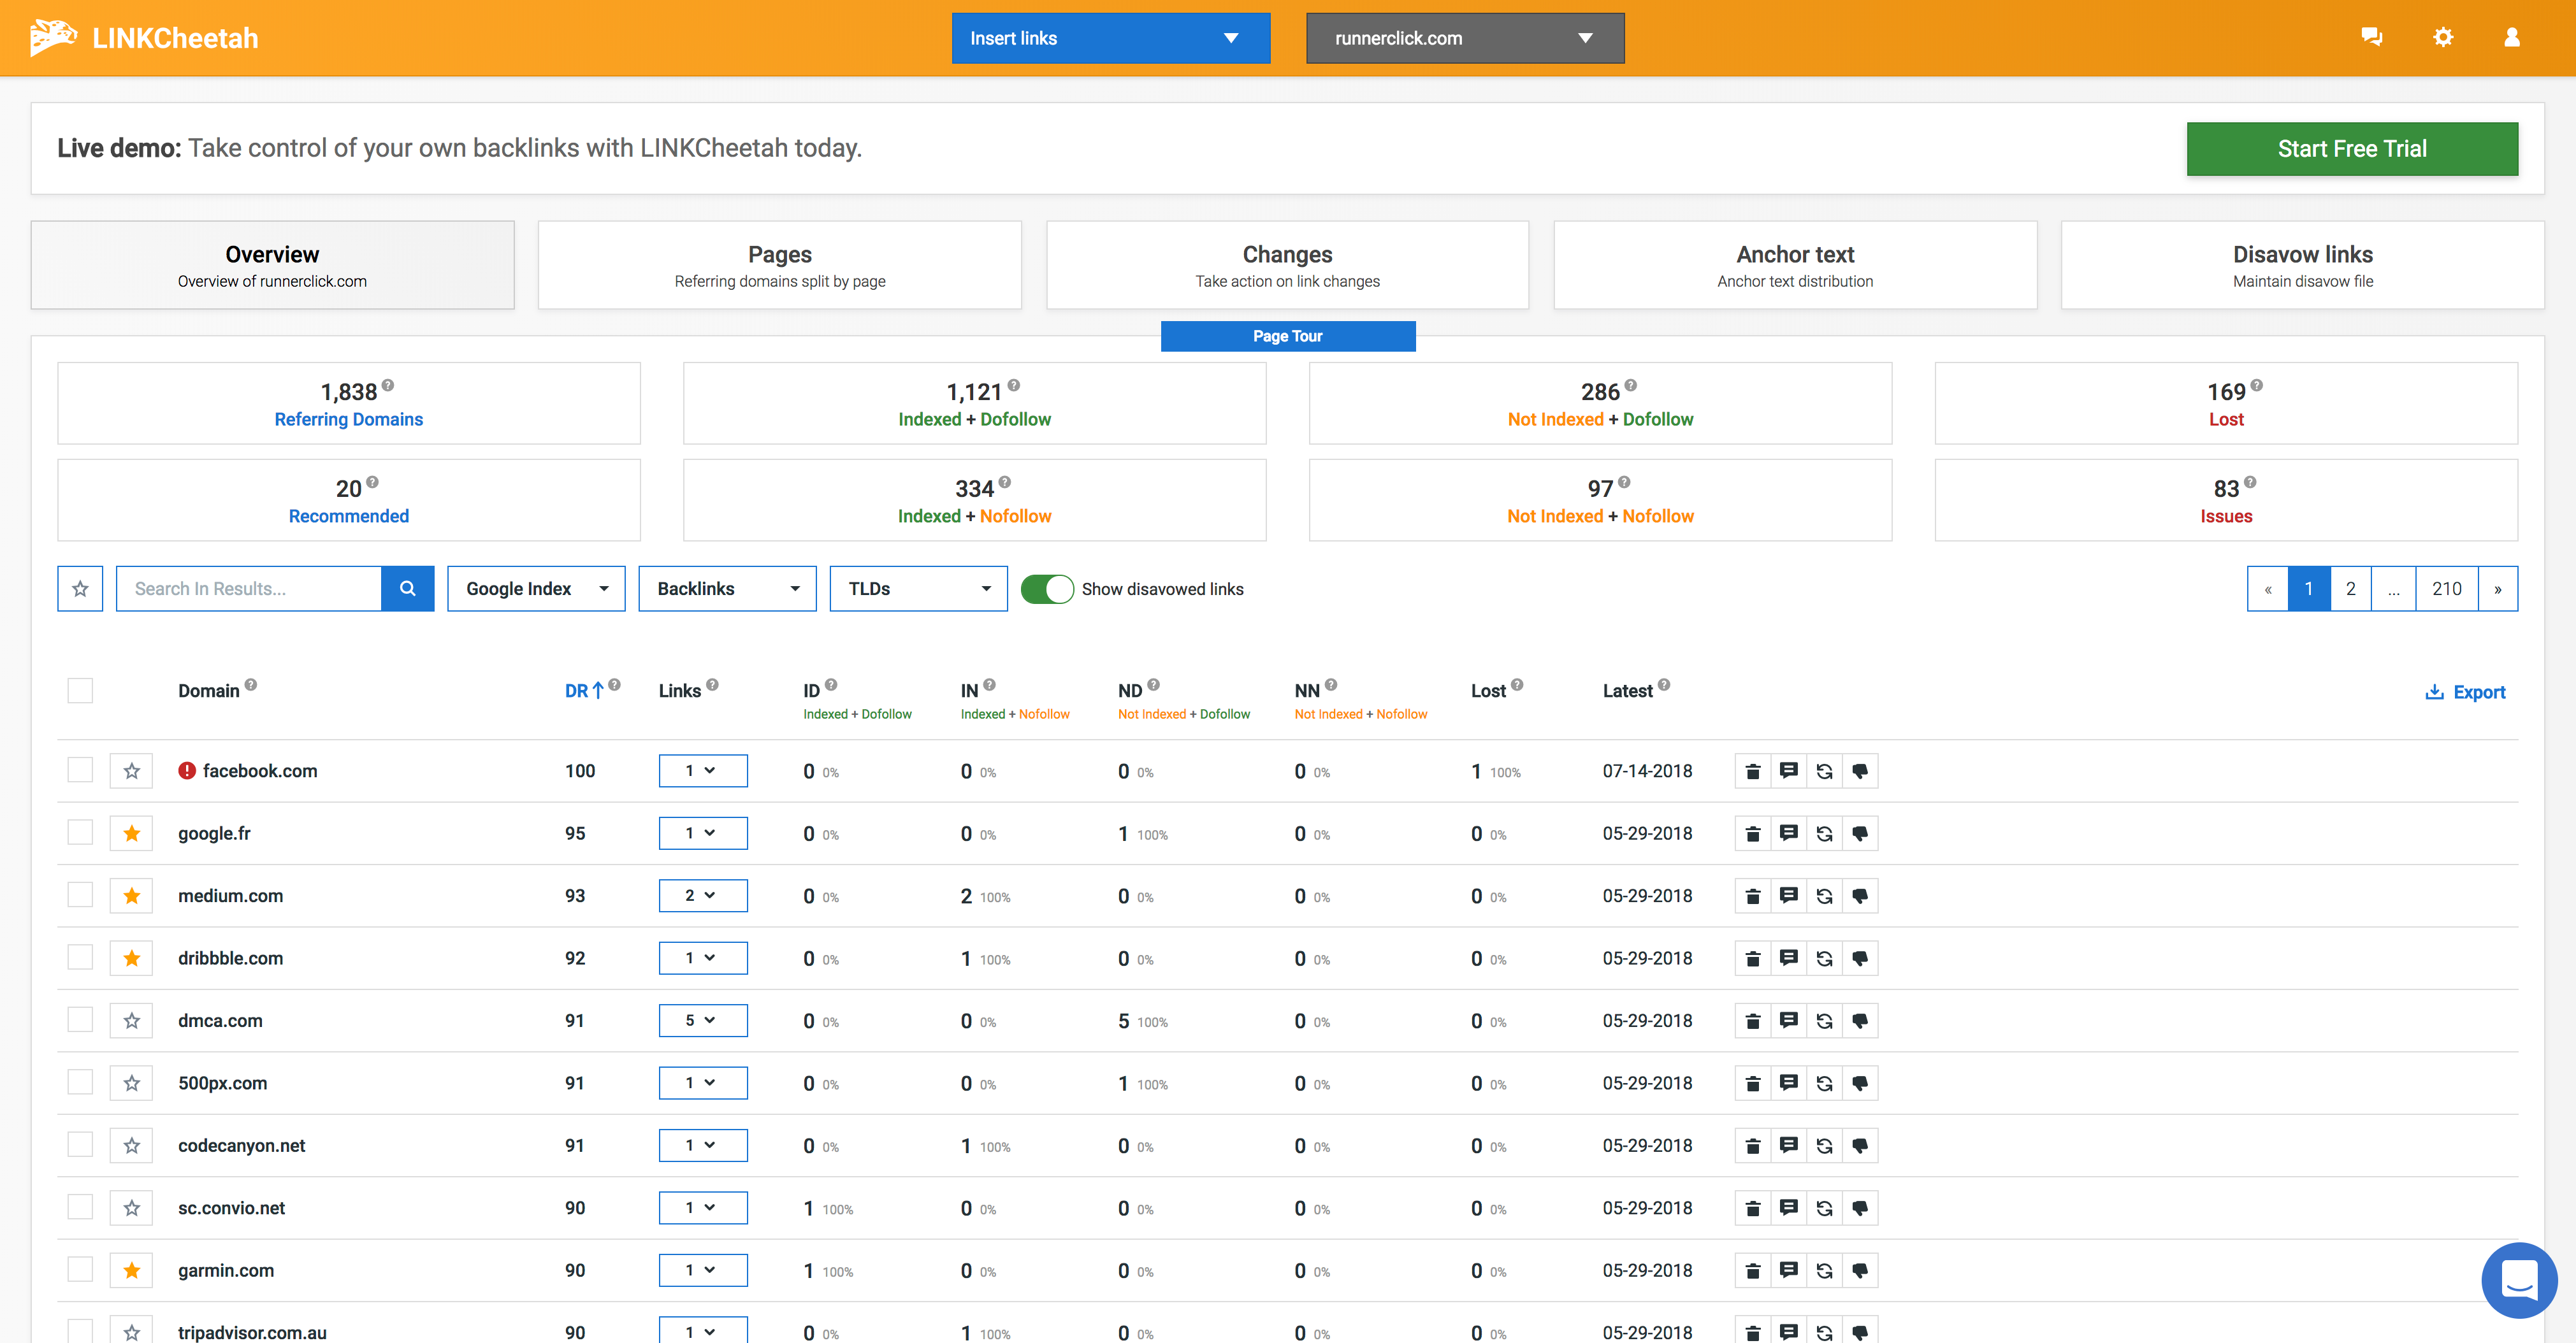2576x1343 pixels.
Task: Open the settings gear in header
Action: point(2443,38)
